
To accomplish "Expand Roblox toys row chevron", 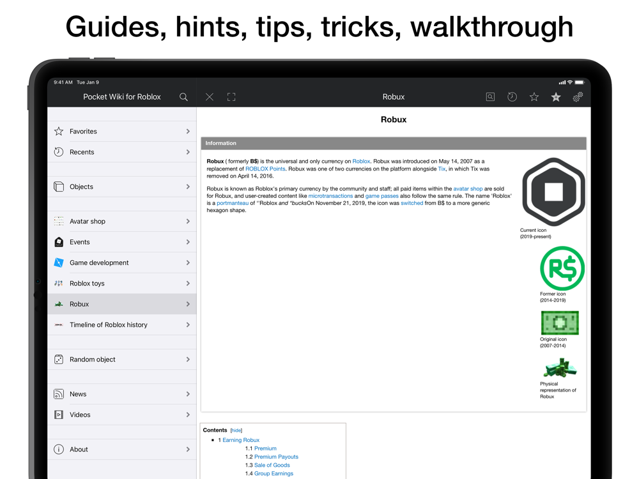I will click(188, 283).
